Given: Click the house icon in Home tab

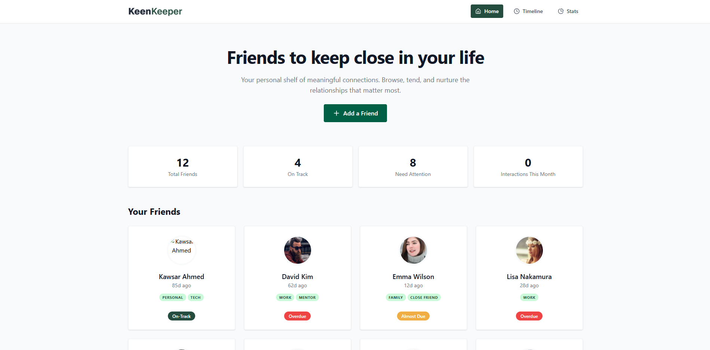Looking at the screenshot, I should point(478,11).
